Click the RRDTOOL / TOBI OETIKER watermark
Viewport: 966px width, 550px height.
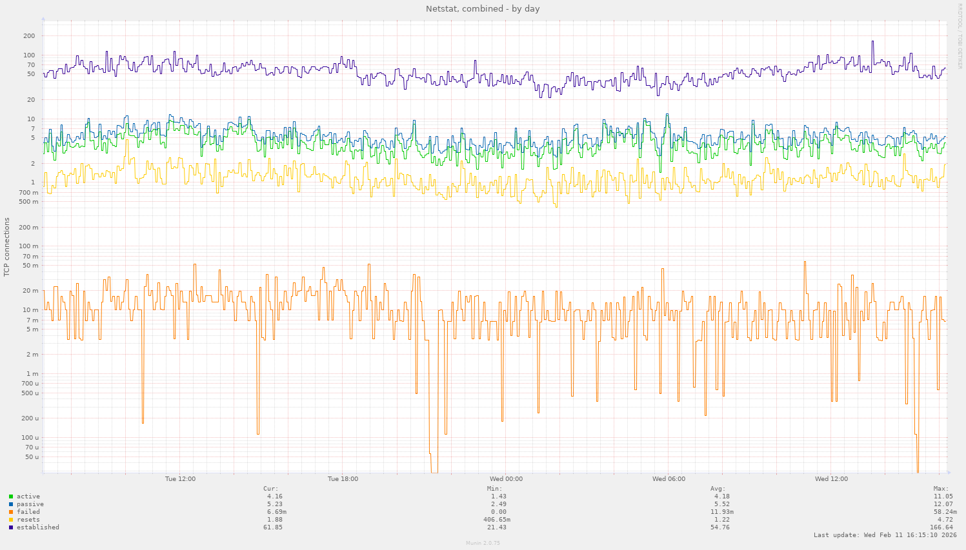960,35
